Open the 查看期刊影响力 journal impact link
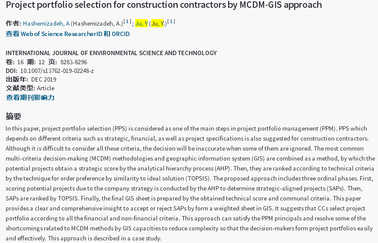Viewport: 378px width, 243px height. (x=30, y=98)
